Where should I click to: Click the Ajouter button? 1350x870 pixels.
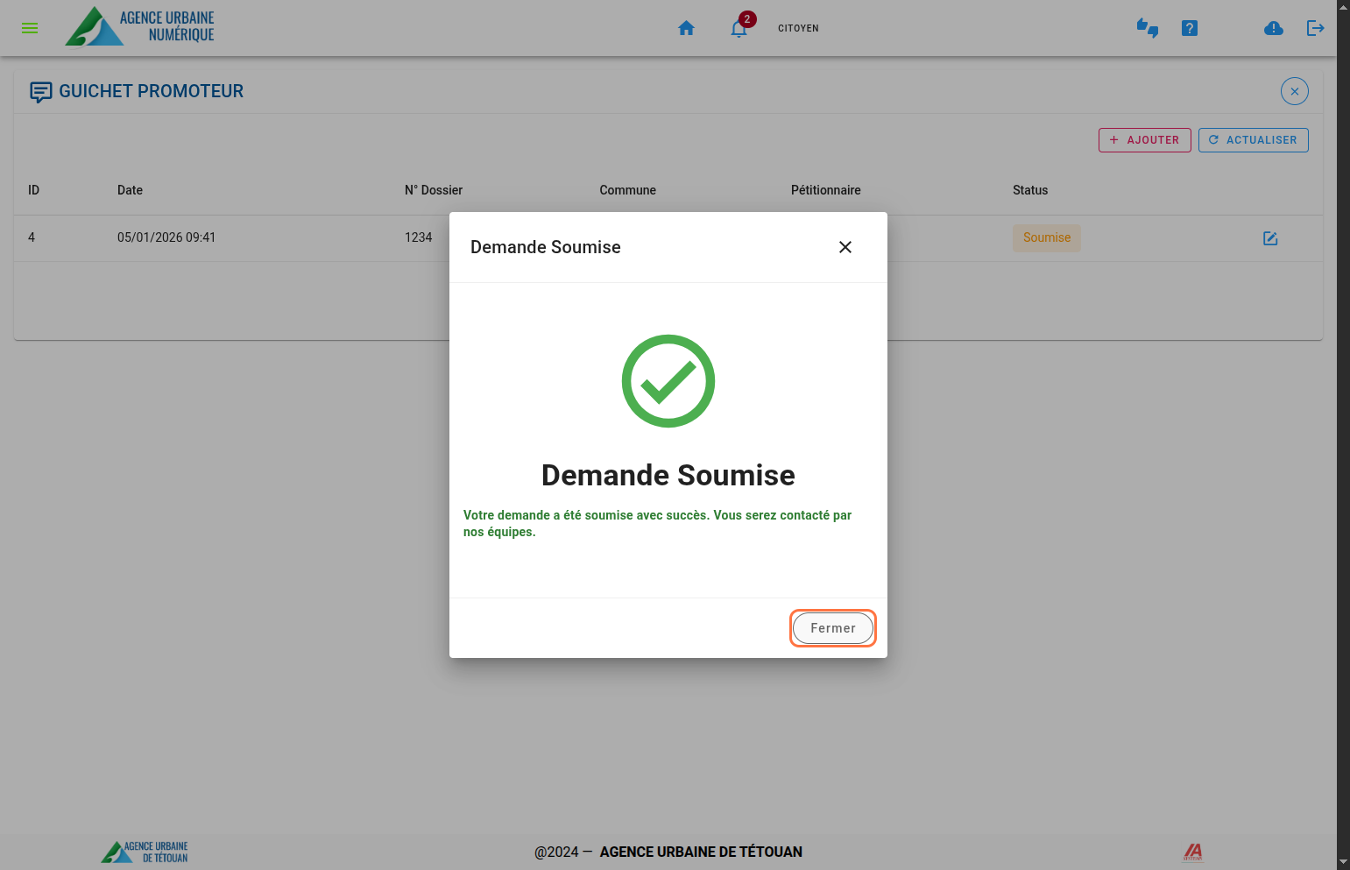point(1144,140)
